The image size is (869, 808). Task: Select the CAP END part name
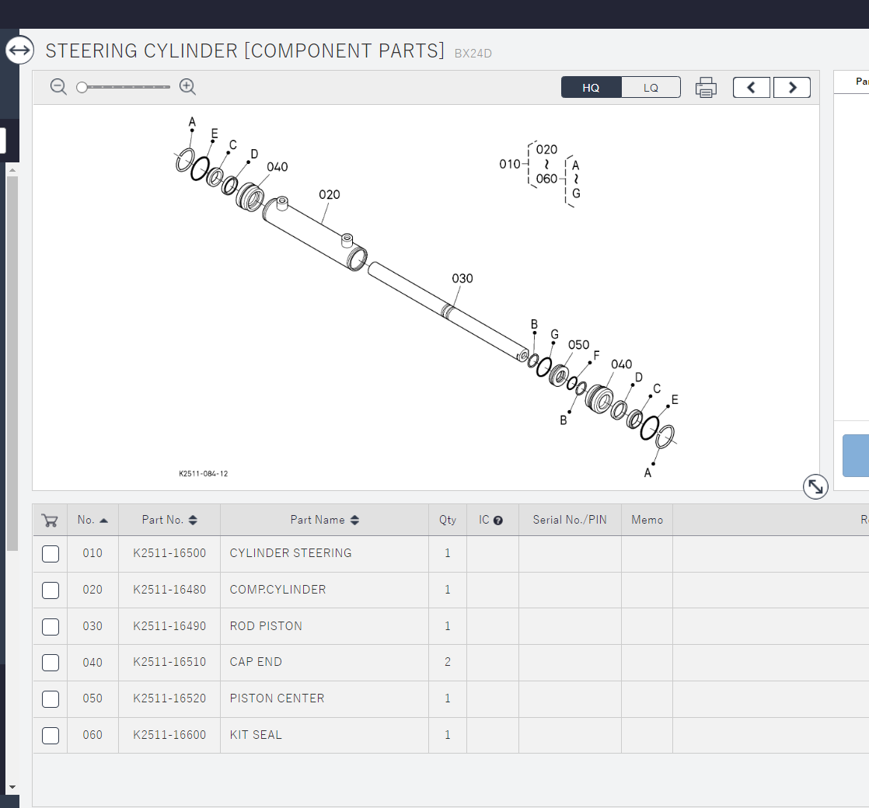[x=256, y=663]
